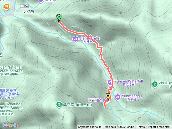
Task: Open the Terms link
Action: coord(141,127)
